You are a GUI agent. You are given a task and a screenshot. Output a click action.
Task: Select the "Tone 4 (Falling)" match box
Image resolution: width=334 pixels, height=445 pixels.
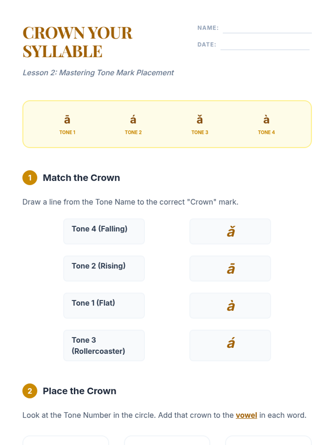tap(104, 231)
